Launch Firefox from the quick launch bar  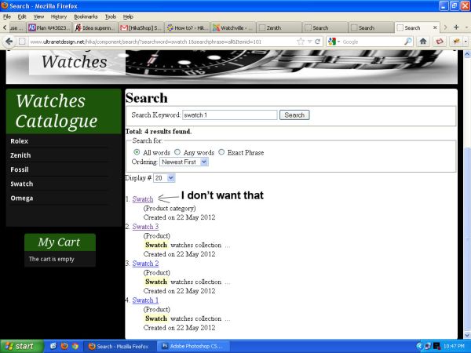[64, 347]
